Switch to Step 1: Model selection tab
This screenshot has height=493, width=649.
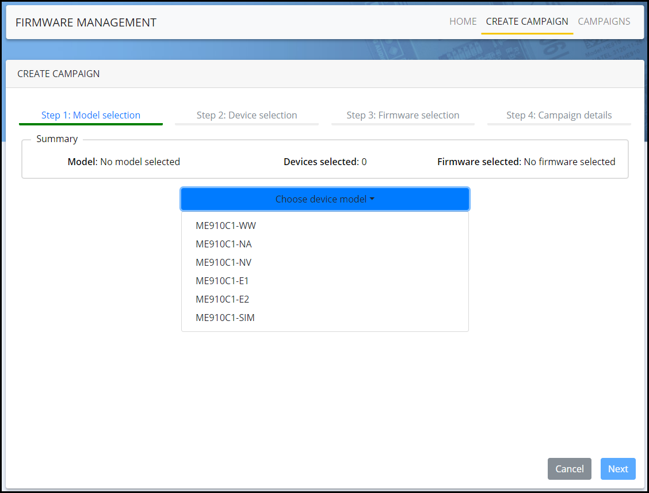pyautogui.click(x=91, y=116)
